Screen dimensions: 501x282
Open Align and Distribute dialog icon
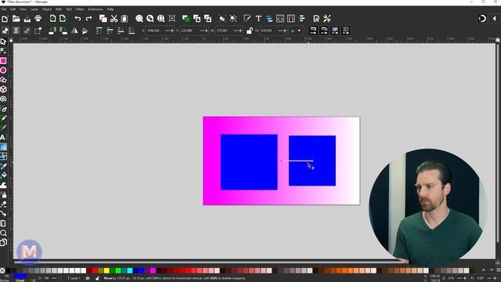coord(302,19)
